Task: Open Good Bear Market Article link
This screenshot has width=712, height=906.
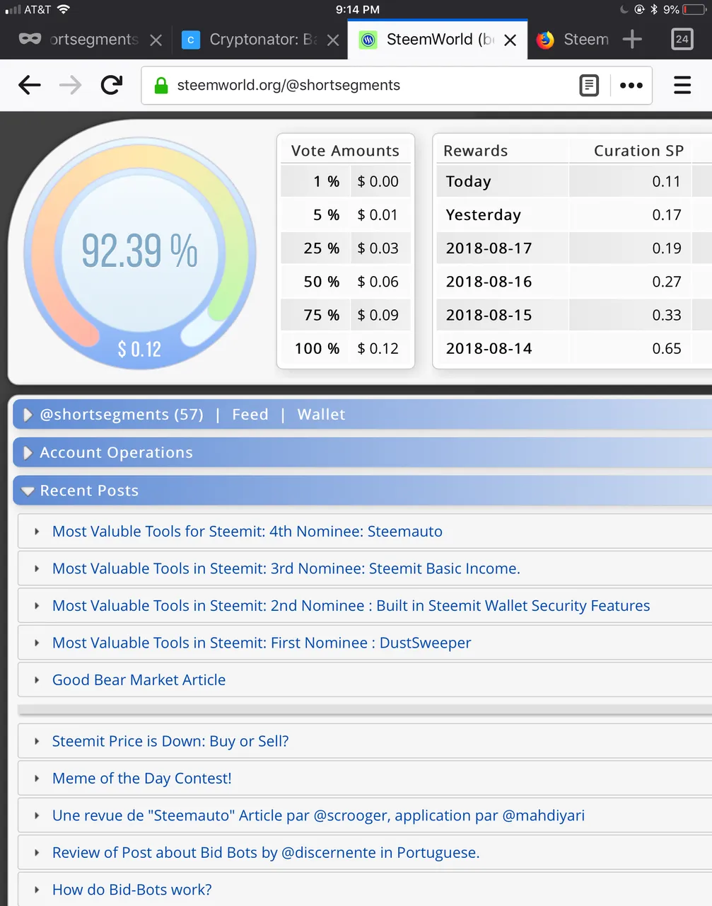Action: 139,680
